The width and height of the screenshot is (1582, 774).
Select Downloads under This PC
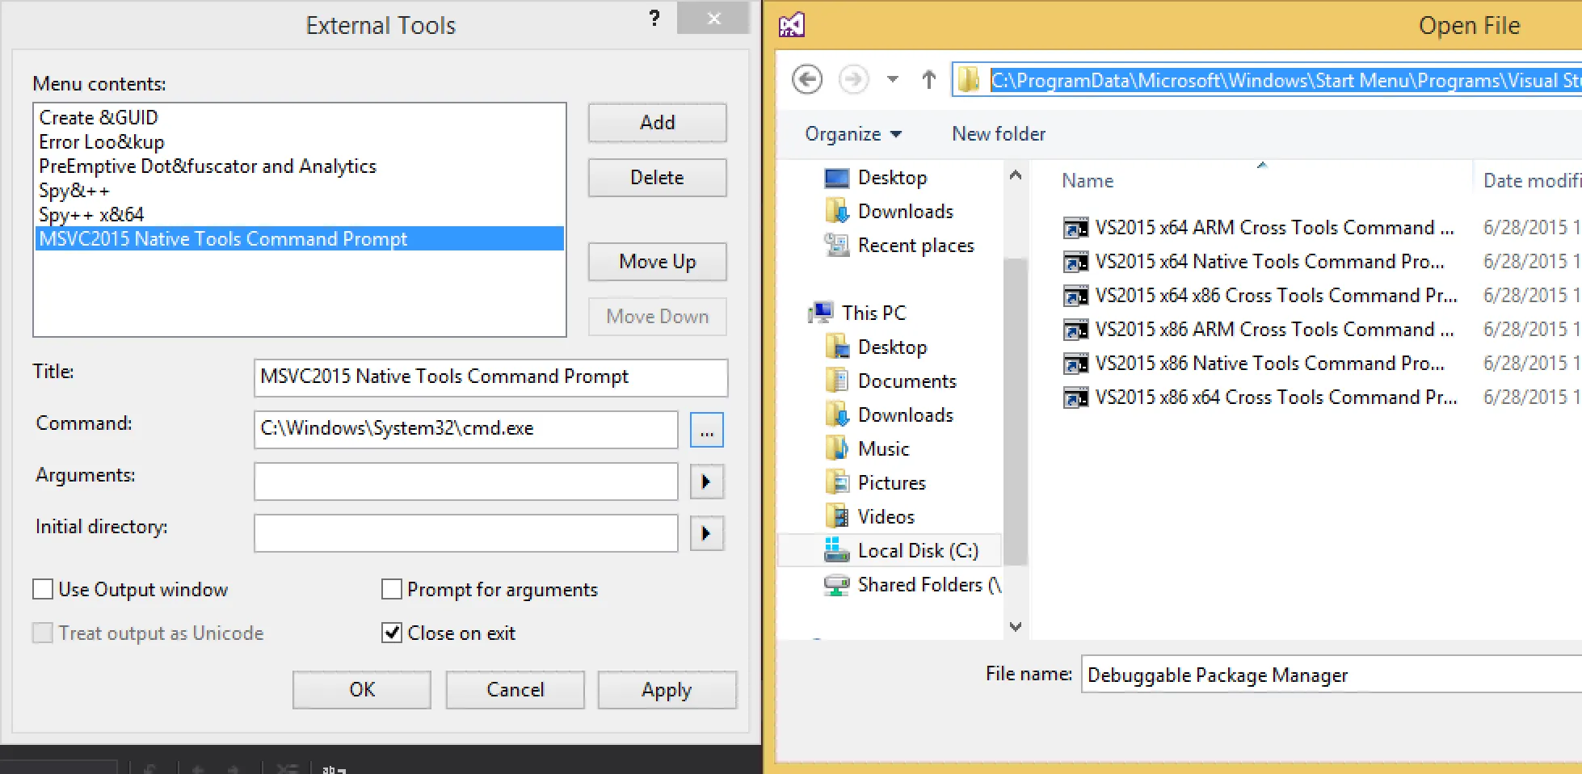[905, 414]
